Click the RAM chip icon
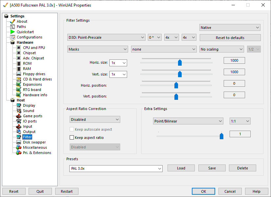The height and width of the screenshot is (197, 271). [x=19, y=69]
